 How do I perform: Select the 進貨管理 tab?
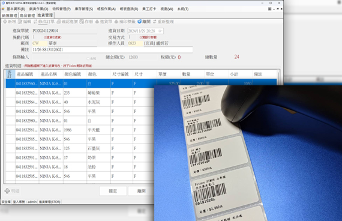[x=45, y=15]
